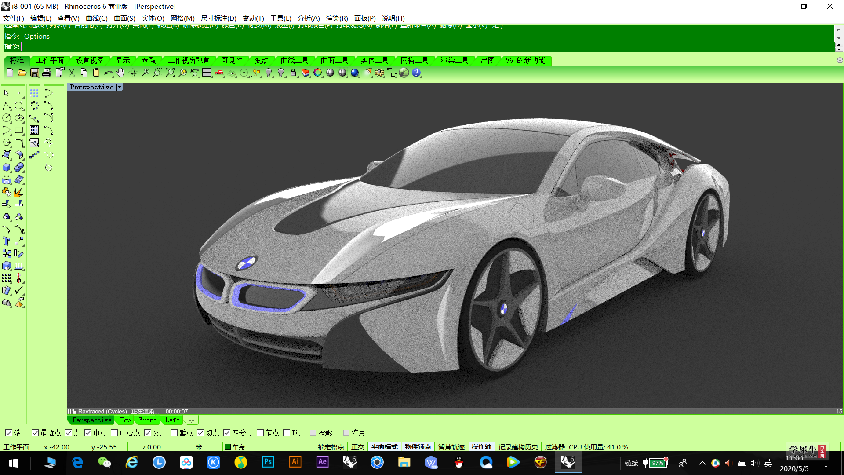Image resolution: width=844 pixels, height=475 pixels.
Task: Toggle 物件锁点 in status bar
Action: 418,447
